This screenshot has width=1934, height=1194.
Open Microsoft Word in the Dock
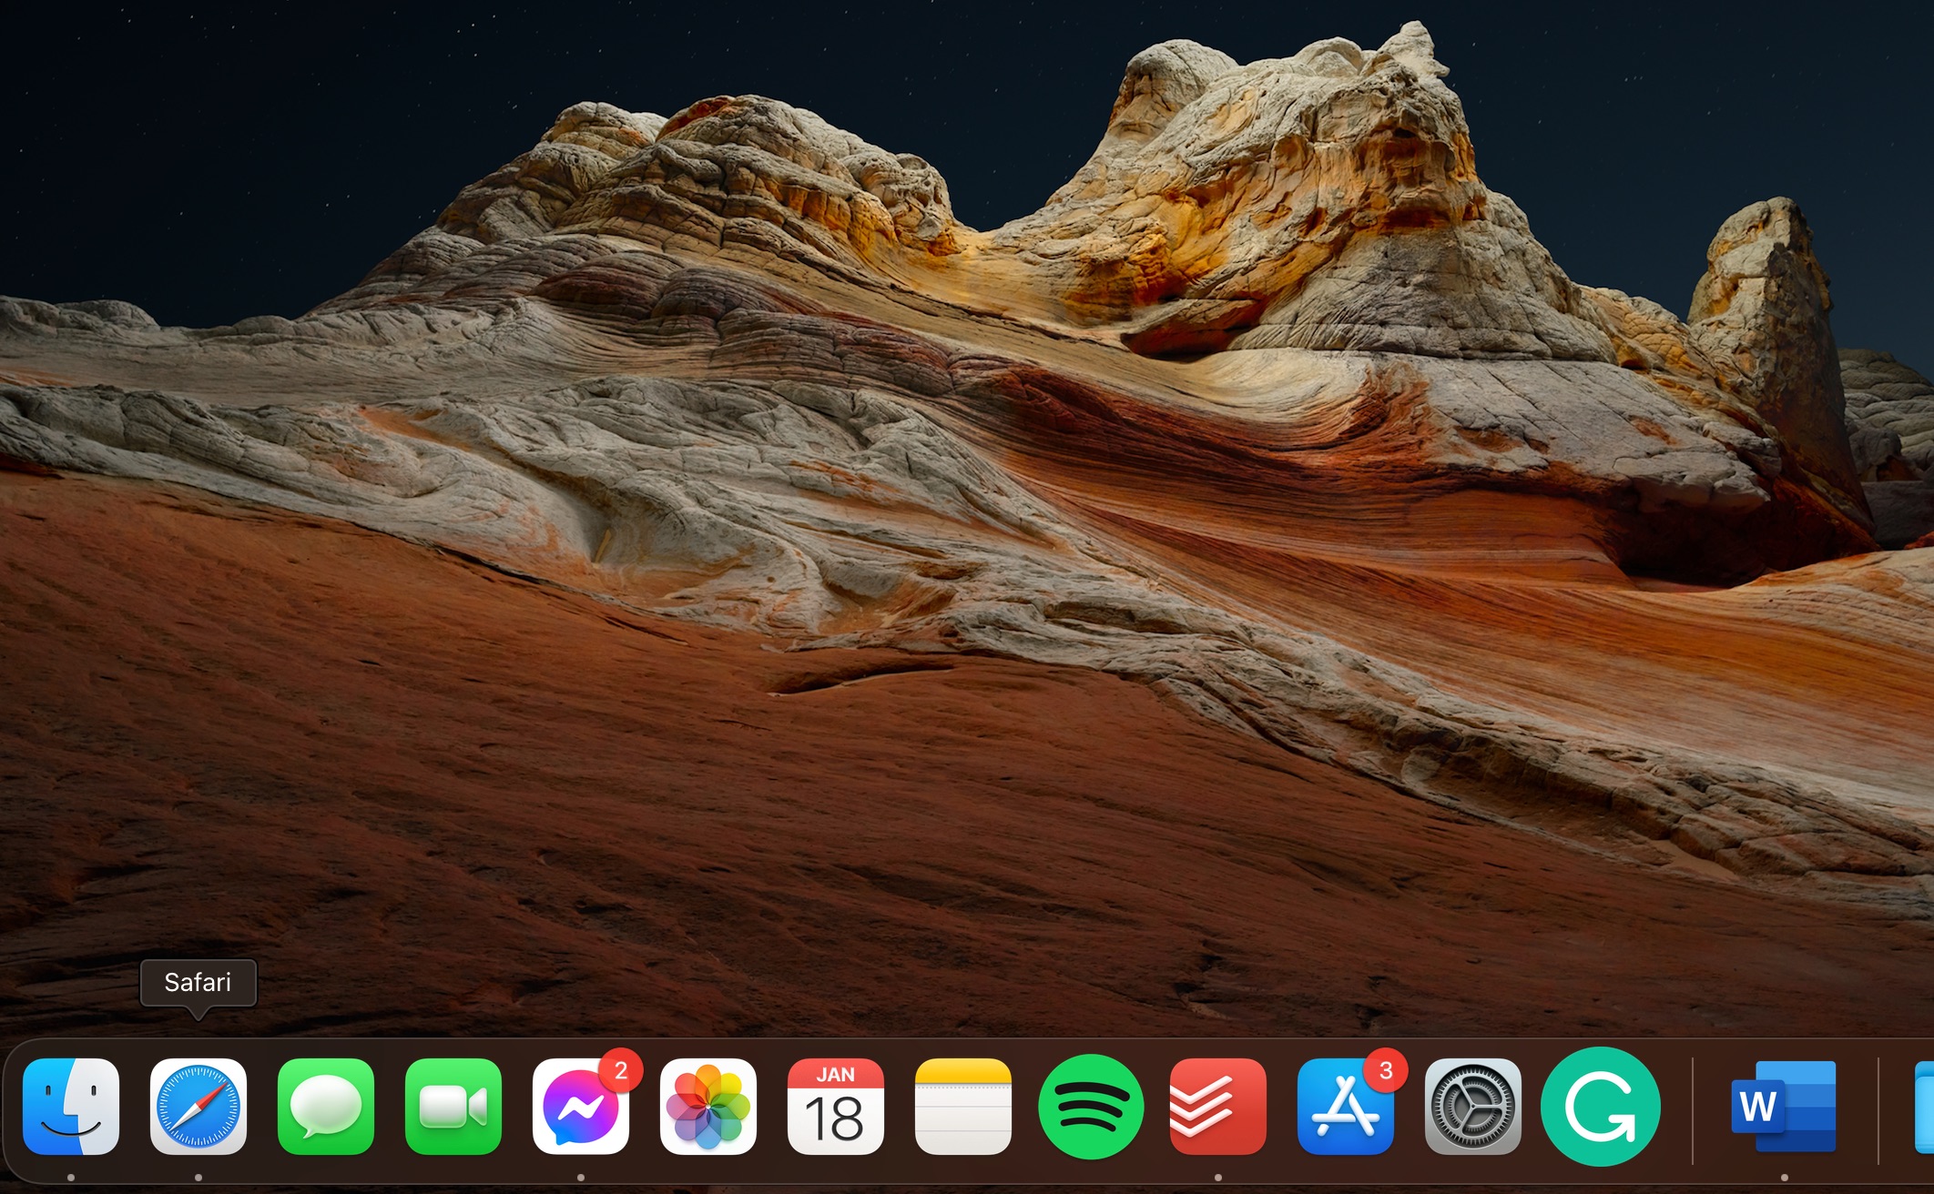tap(1783, 1107)
